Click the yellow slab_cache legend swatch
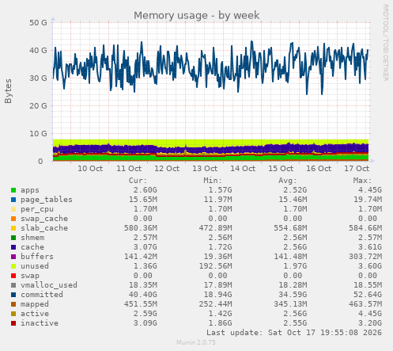This screenshot has width=393, height=351. point(13,228)
